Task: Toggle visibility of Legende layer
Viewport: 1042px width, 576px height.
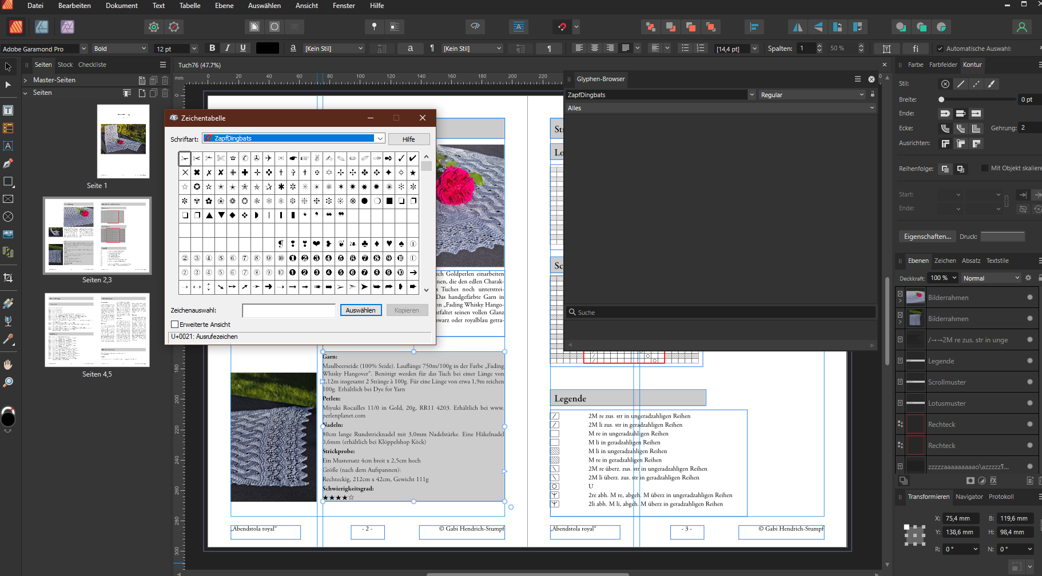Action: point(1030,361)
